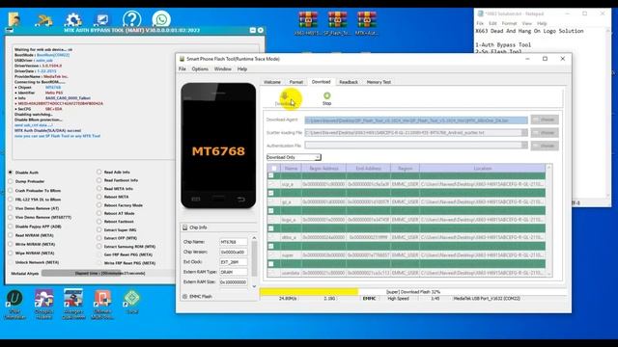Click choose button for Download Agent

[x=545, y=120]
